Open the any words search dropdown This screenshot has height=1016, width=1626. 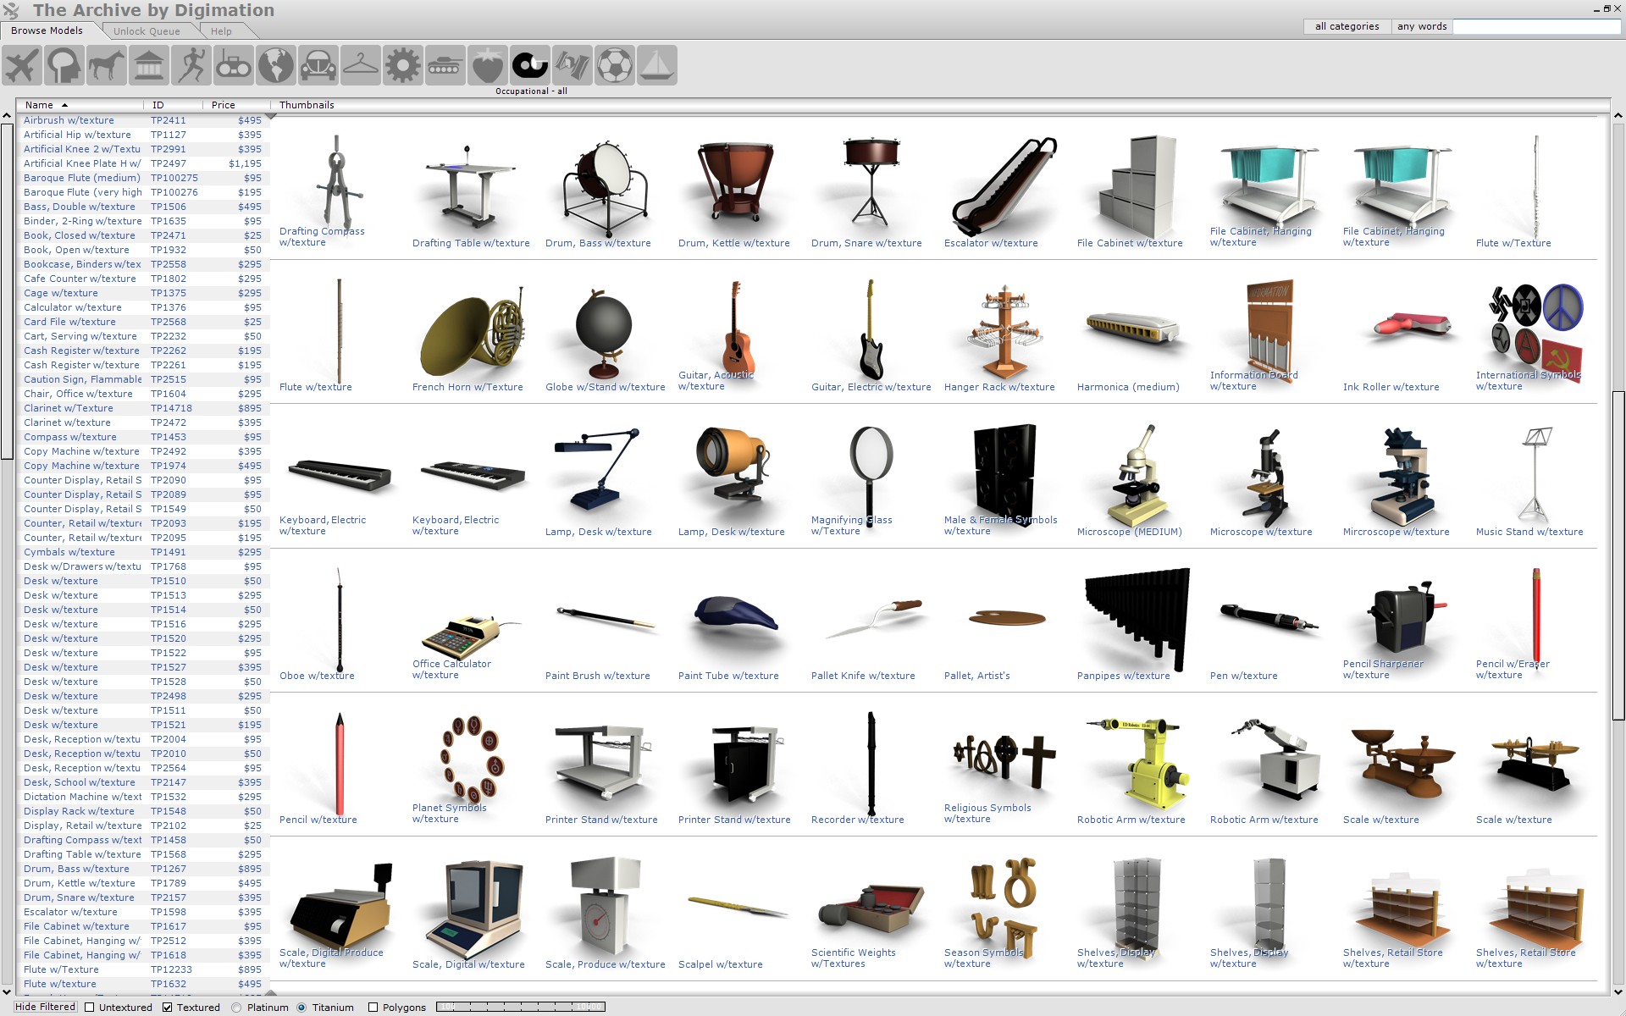(x=1422, y=26)
